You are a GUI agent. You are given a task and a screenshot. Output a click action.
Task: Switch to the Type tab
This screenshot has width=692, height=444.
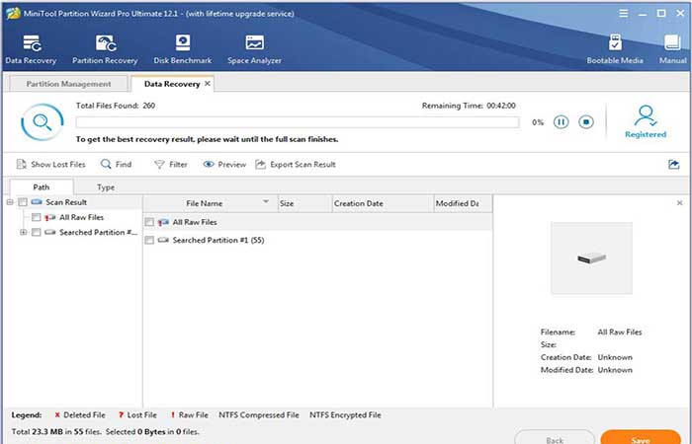coord(106,187)
